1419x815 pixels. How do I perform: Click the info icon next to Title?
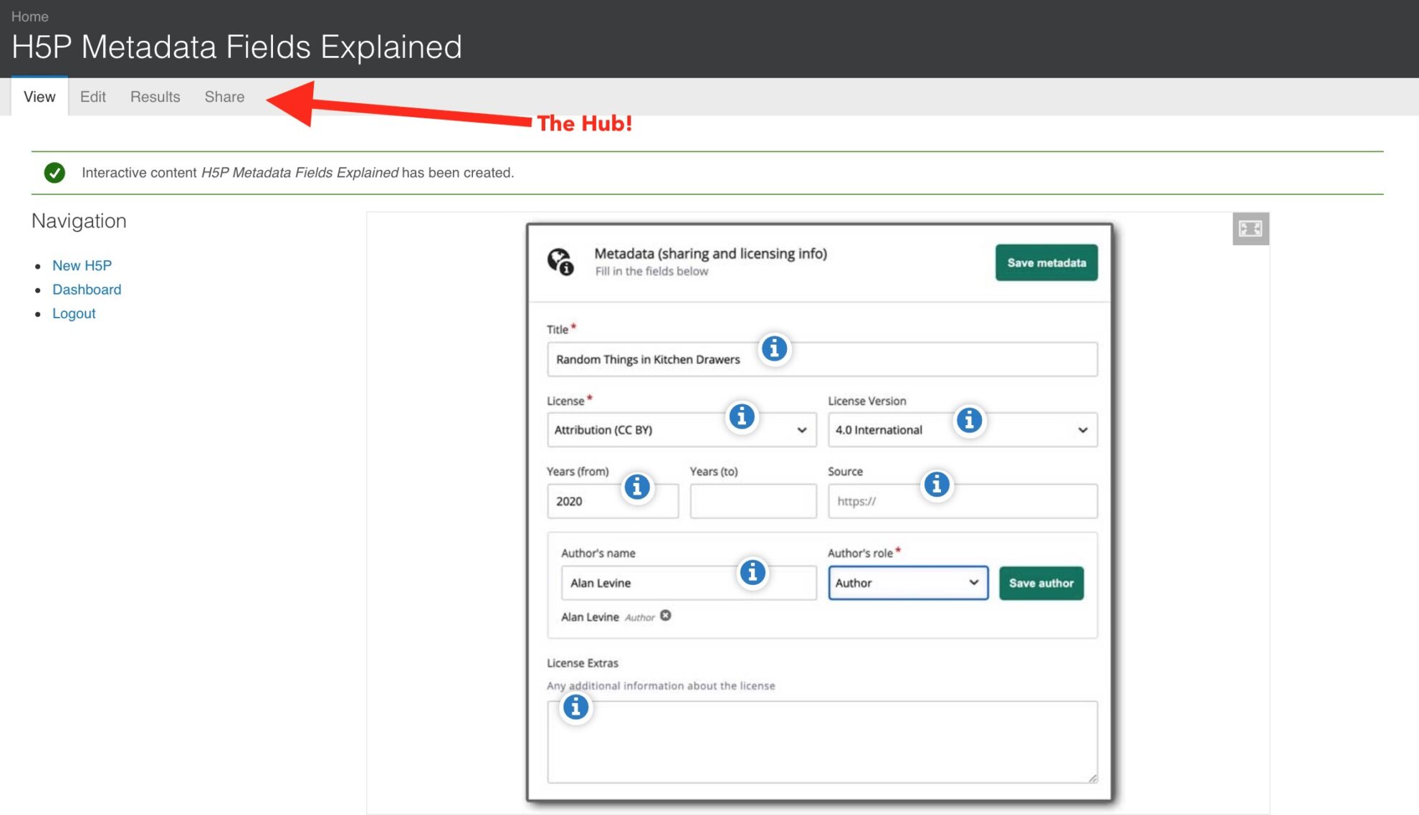tap(775, 348)
